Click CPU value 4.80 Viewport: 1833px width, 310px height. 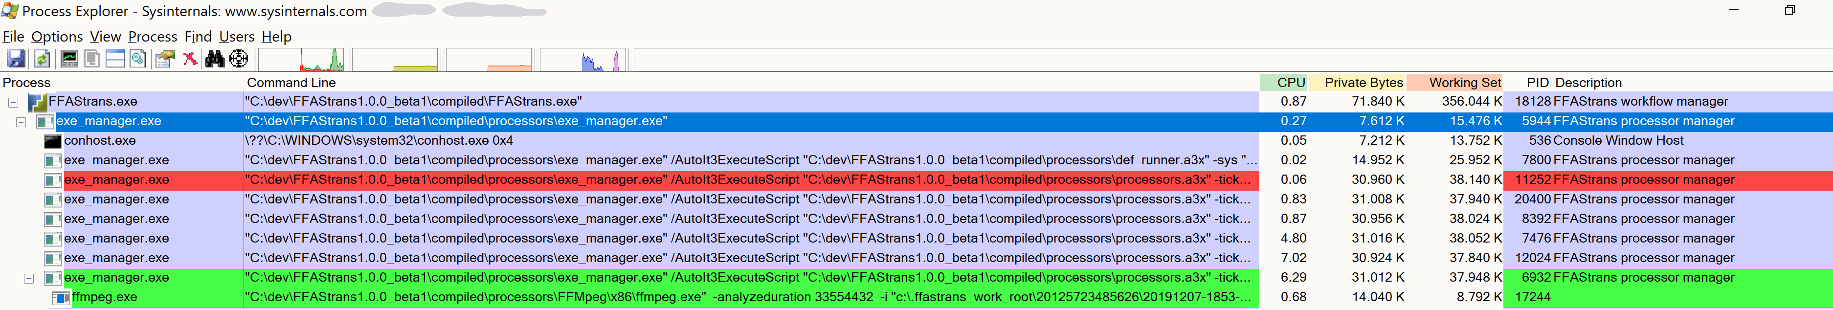[1294, 239]
